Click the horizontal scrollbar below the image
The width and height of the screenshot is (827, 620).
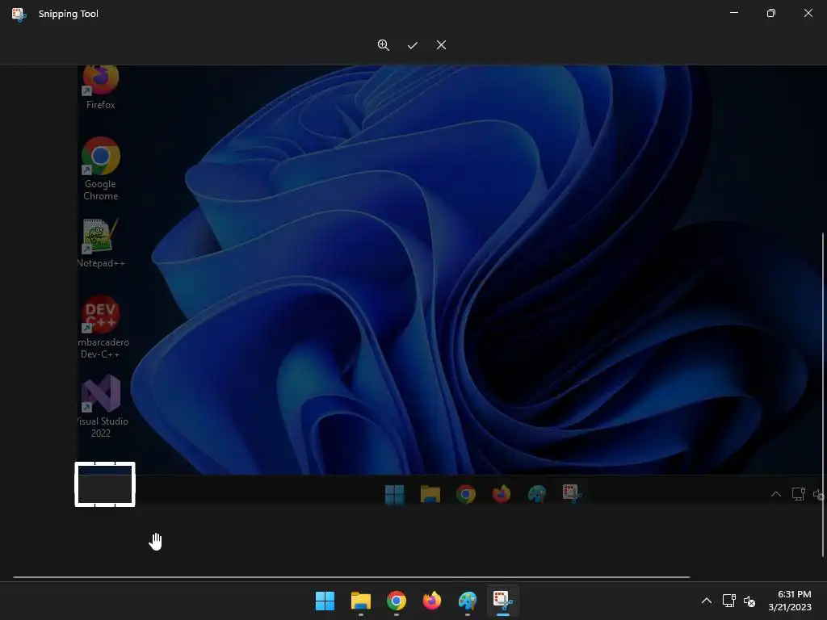351,577
